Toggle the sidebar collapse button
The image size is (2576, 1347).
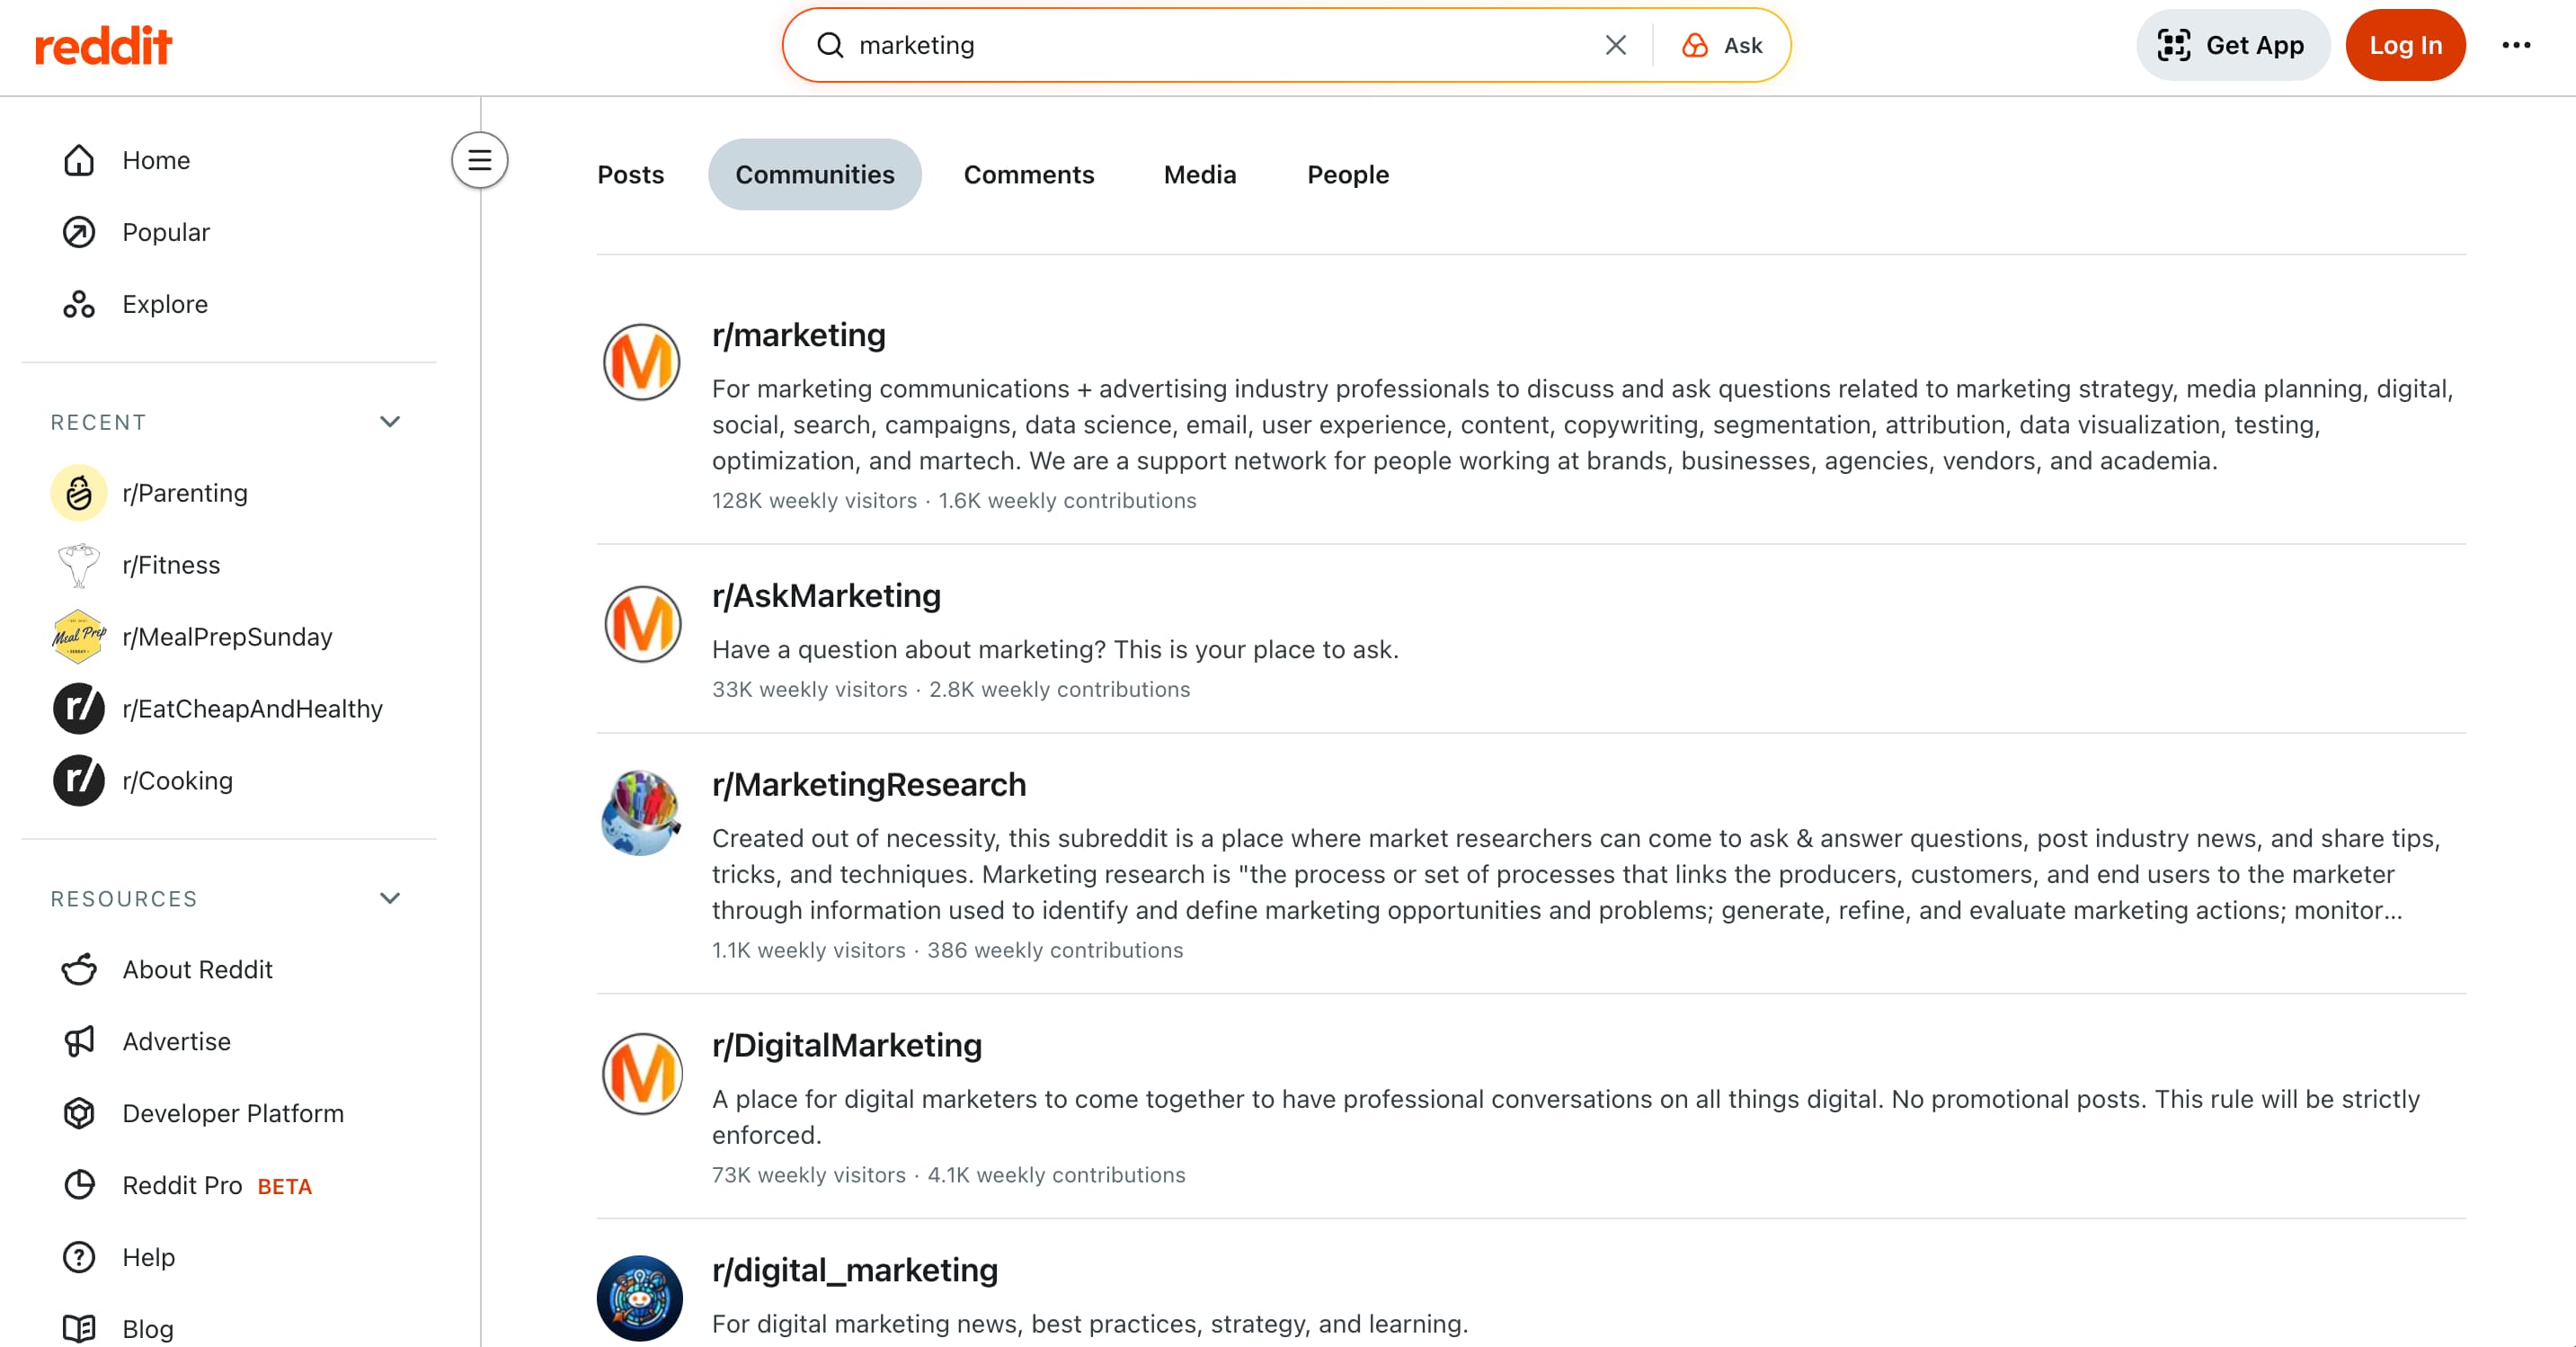pos(480,160)
